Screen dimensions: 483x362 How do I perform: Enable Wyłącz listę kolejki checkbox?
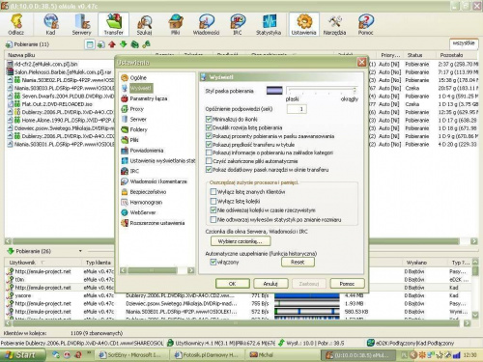click(x=213, y=201)
